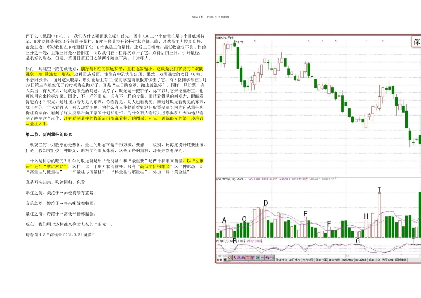Click the round Tianshama IME logo icon

(230, 258)
